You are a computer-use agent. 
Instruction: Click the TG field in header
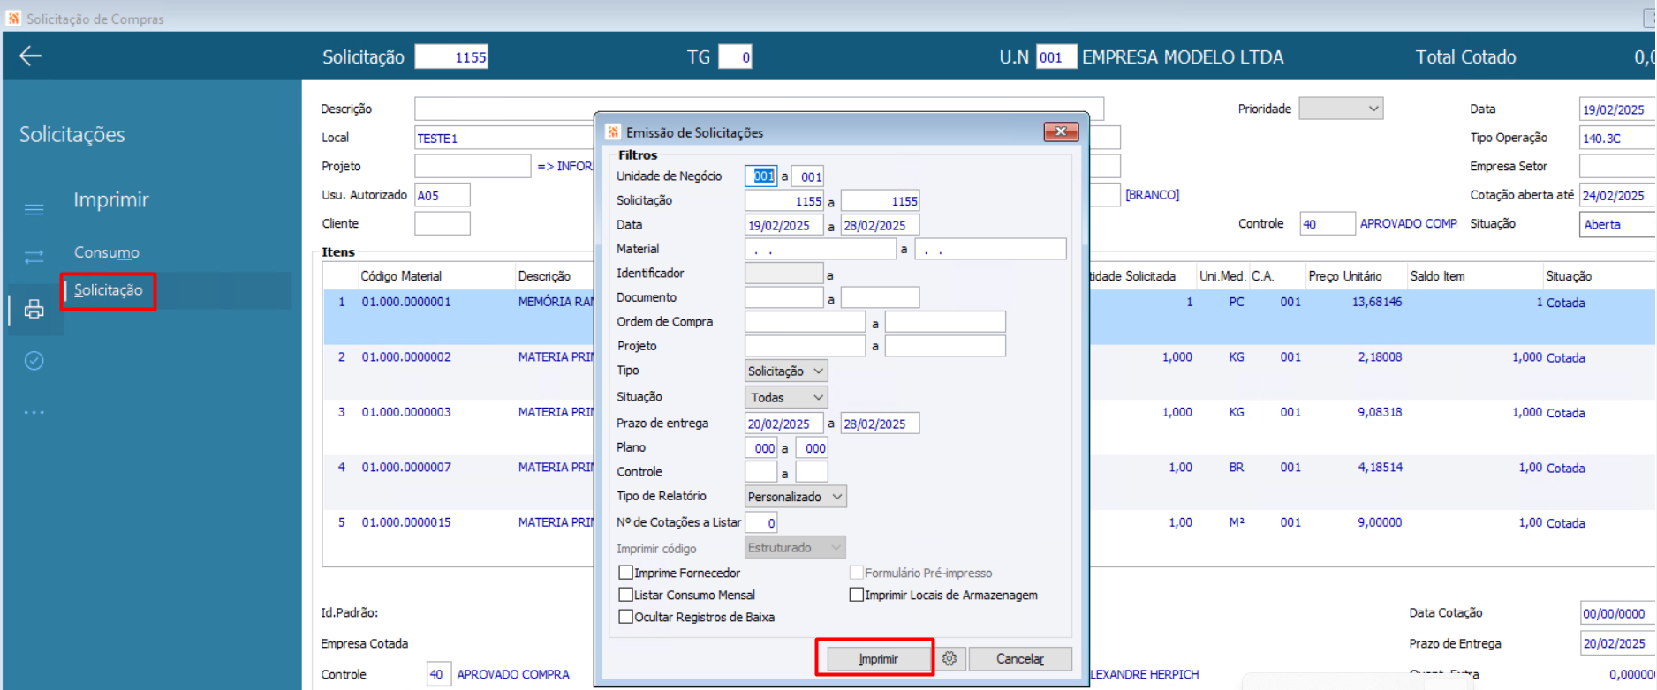736,56
